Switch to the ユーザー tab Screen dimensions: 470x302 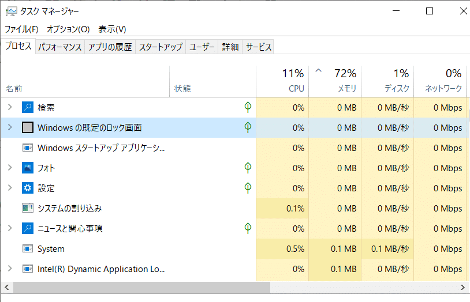click(x=202, y=47)
